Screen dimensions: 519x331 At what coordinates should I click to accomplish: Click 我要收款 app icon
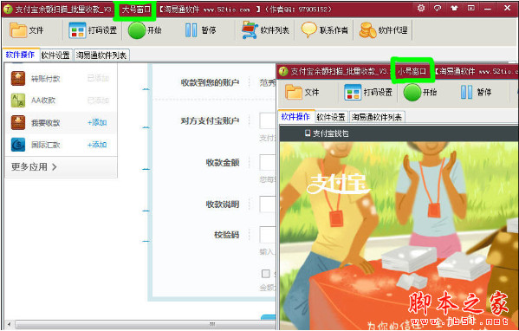coord(18,122)
